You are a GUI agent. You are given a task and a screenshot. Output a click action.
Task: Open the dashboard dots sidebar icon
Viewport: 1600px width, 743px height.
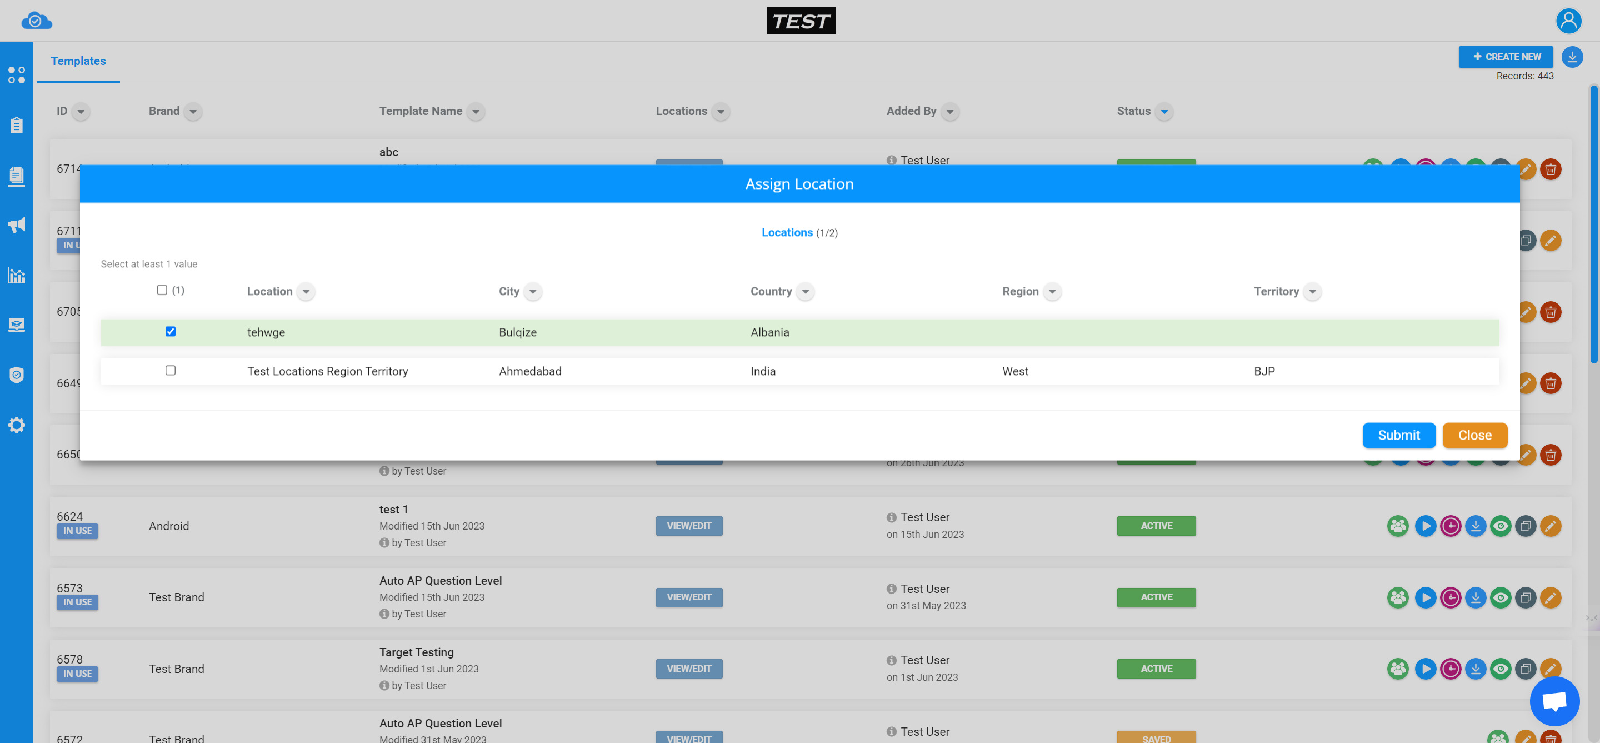click(x=17, y=75)
